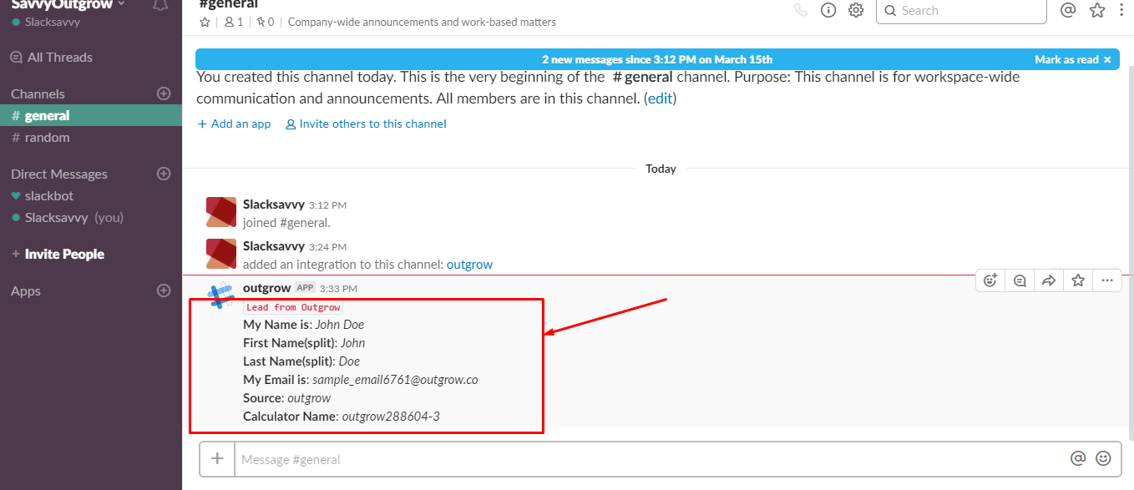Click the Message #general input

tap(651, 459)
